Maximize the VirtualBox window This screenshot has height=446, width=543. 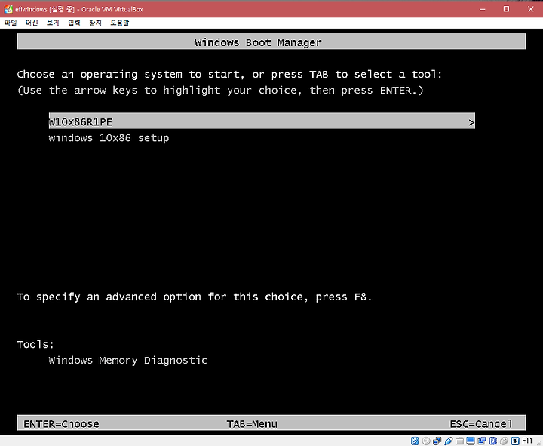[x=506, y=9]
